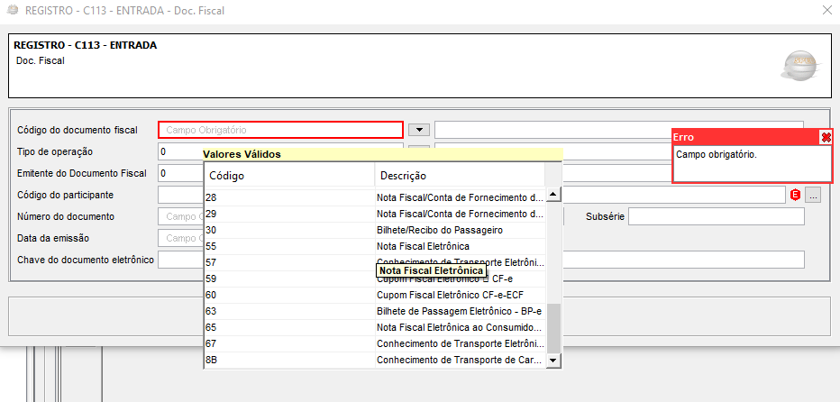The height and width of the screenshot is (402, 840).
Task: Click the title bar app icon
Action: 11,11
